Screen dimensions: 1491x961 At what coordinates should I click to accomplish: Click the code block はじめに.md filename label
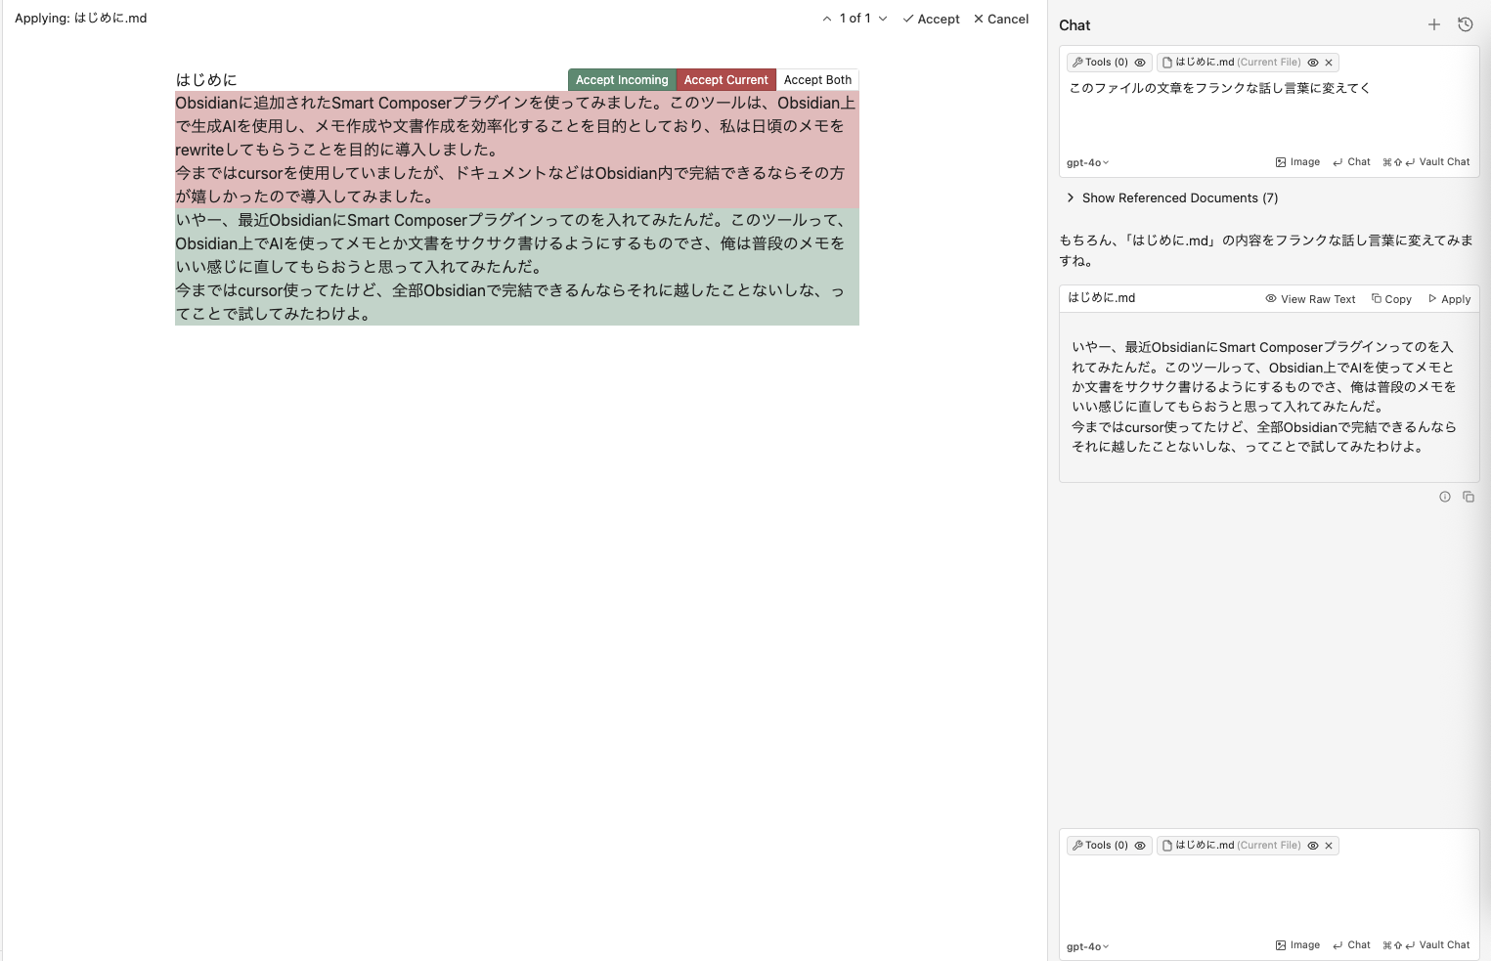coord(1102,298)
